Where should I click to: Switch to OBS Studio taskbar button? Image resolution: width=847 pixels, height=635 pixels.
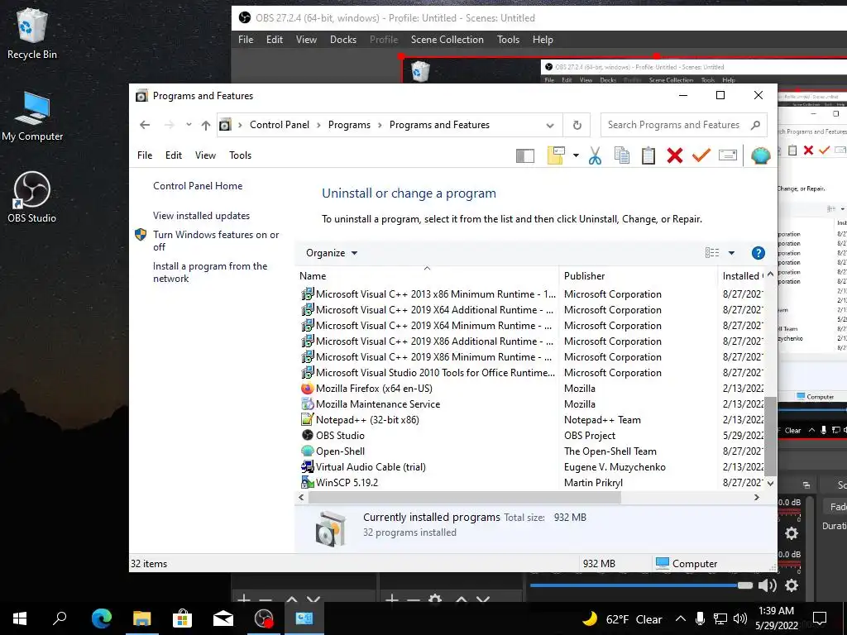click(264, 618)
